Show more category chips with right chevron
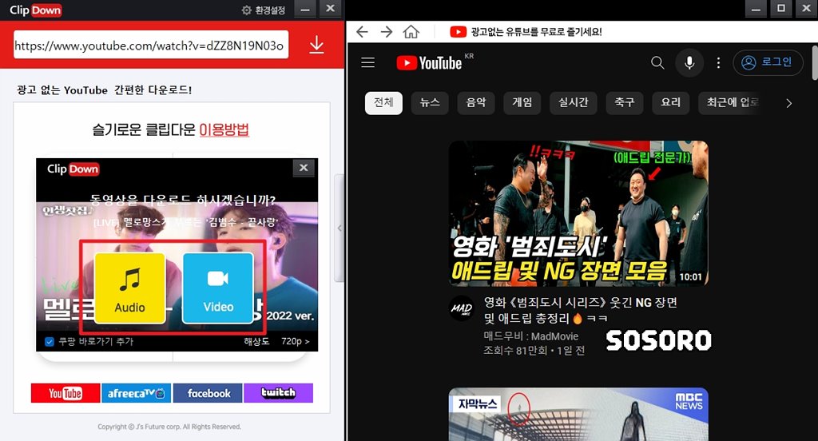 [788, 103]
